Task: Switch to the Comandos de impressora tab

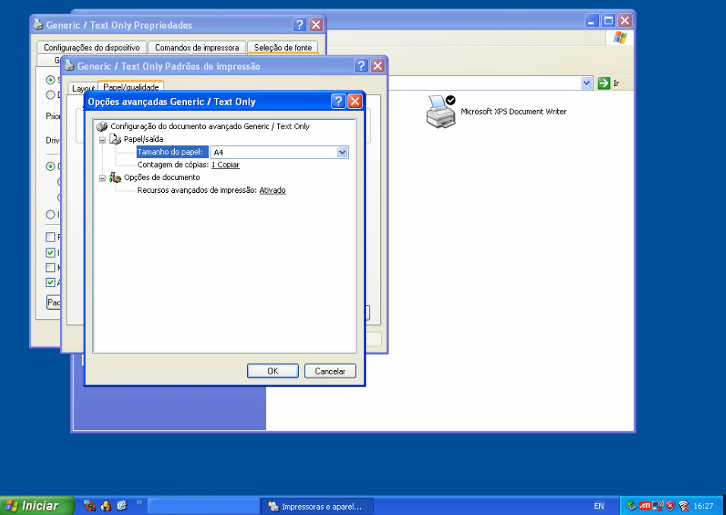Action: click(x=197, y=48)
